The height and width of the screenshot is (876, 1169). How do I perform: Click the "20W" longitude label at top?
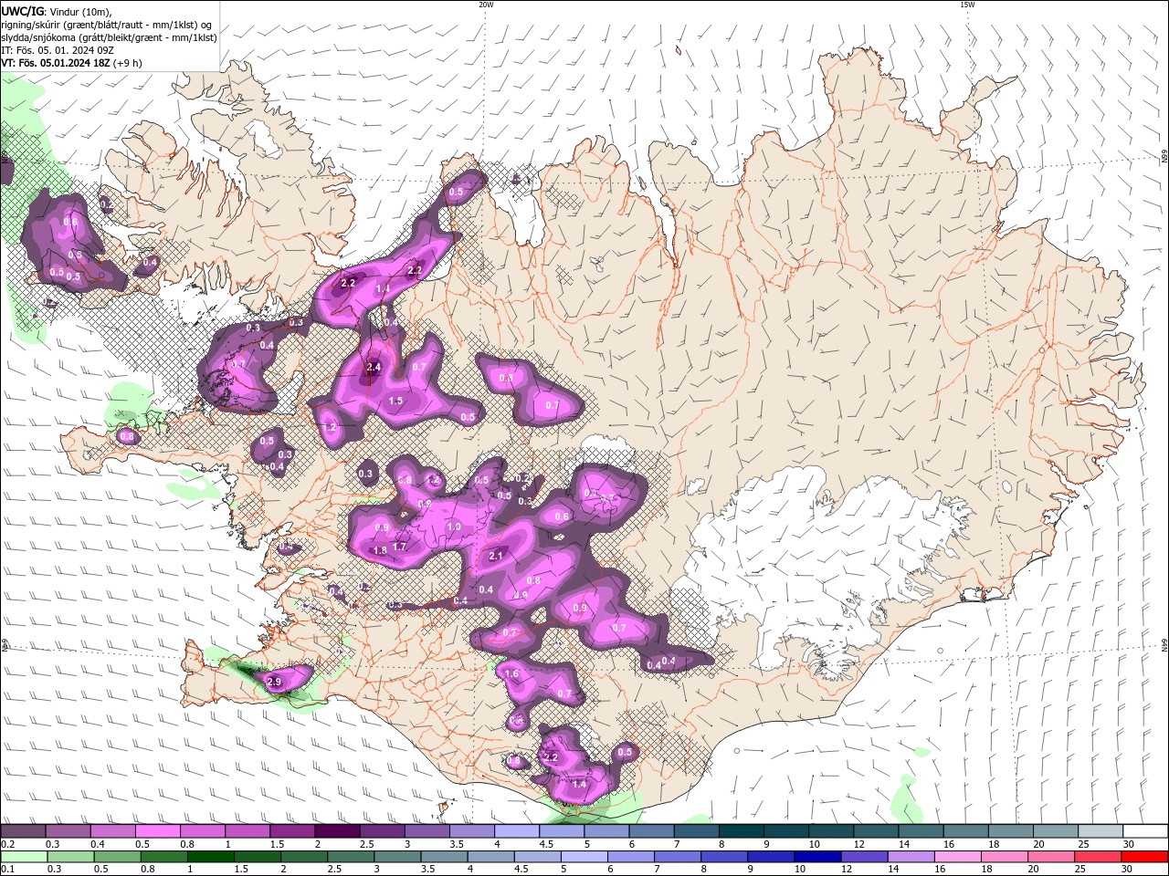coord(486,5)
